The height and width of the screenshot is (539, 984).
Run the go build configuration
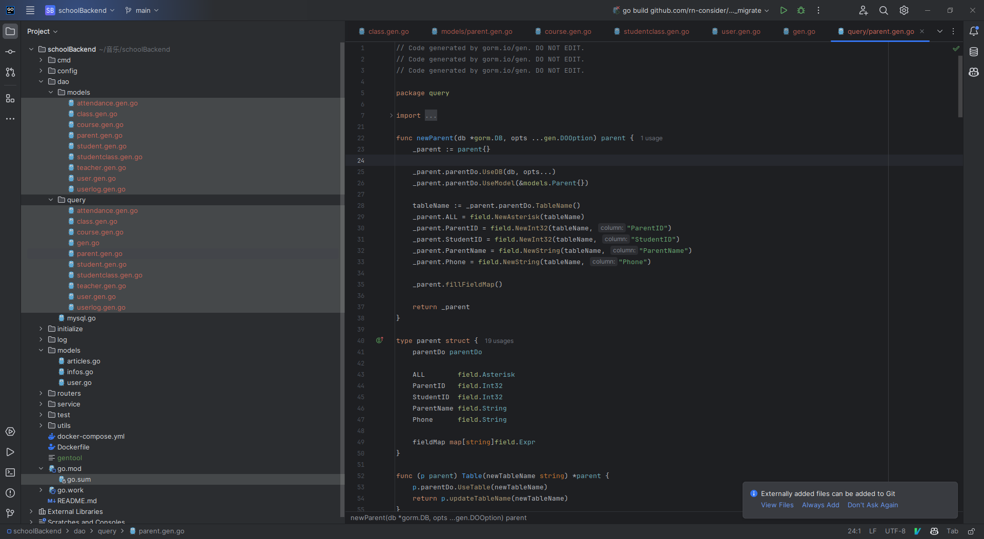783,10
